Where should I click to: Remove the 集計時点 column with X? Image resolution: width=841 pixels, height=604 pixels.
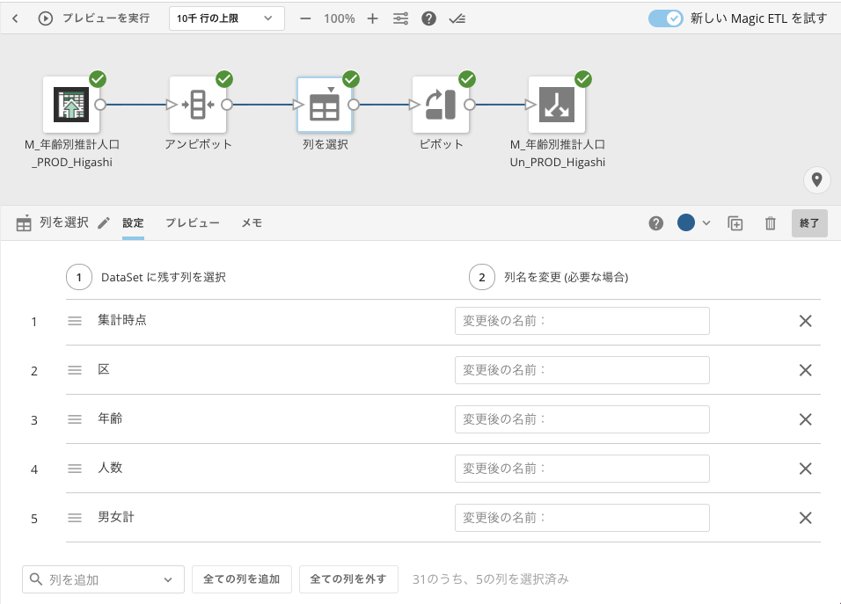tap(805, 321)
